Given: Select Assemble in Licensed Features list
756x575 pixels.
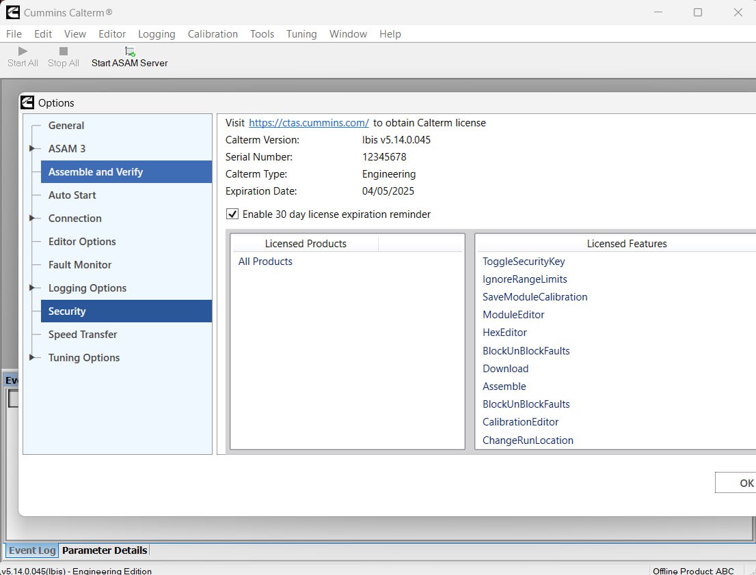Looking at the screenshot, I should [x=504, y=387].
